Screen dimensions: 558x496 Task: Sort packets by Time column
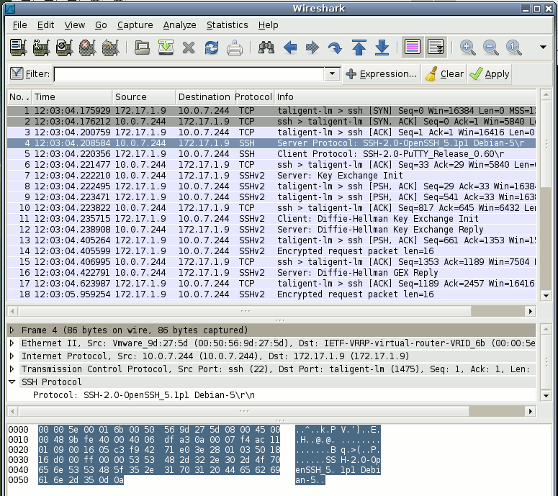point(72,96)
